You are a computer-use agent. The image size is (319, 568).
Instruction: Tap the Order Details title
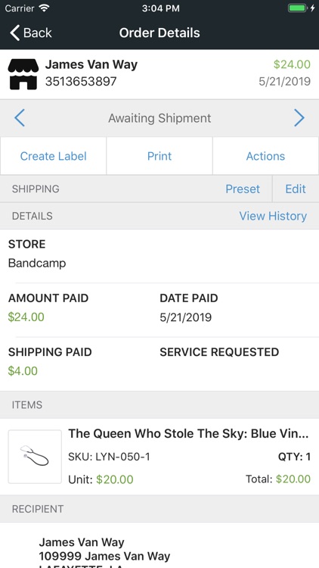[x=159, y=33]
